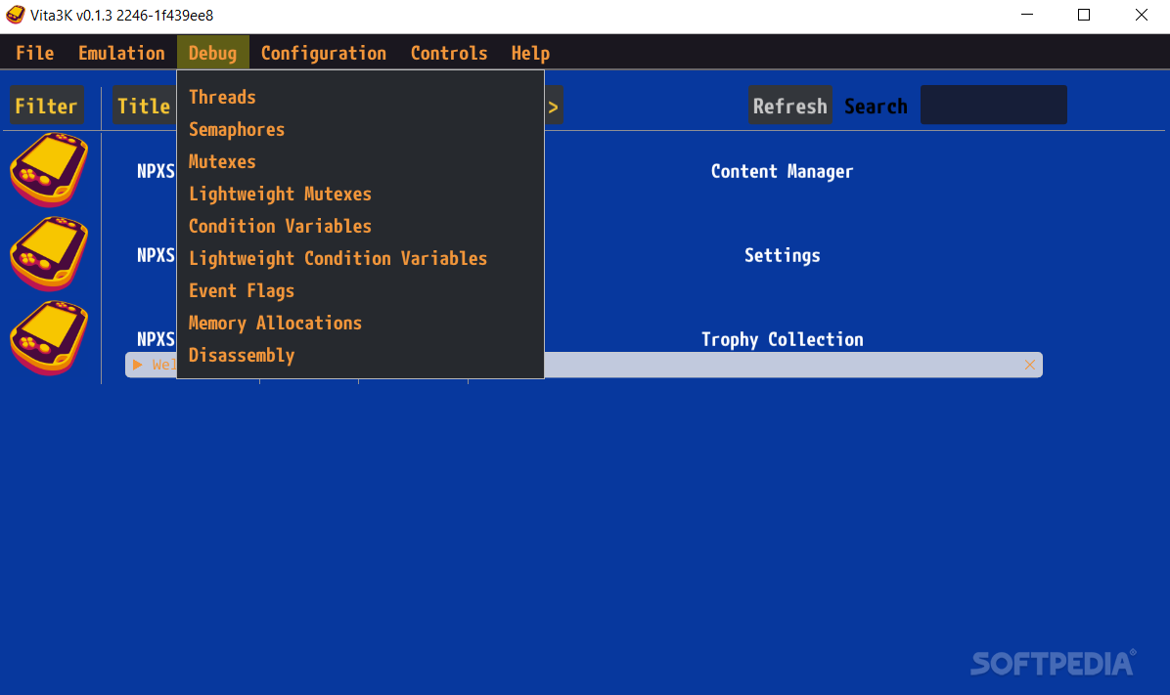
Task: Maximize the Vita3K window
Action: [x=1084, y=15]
